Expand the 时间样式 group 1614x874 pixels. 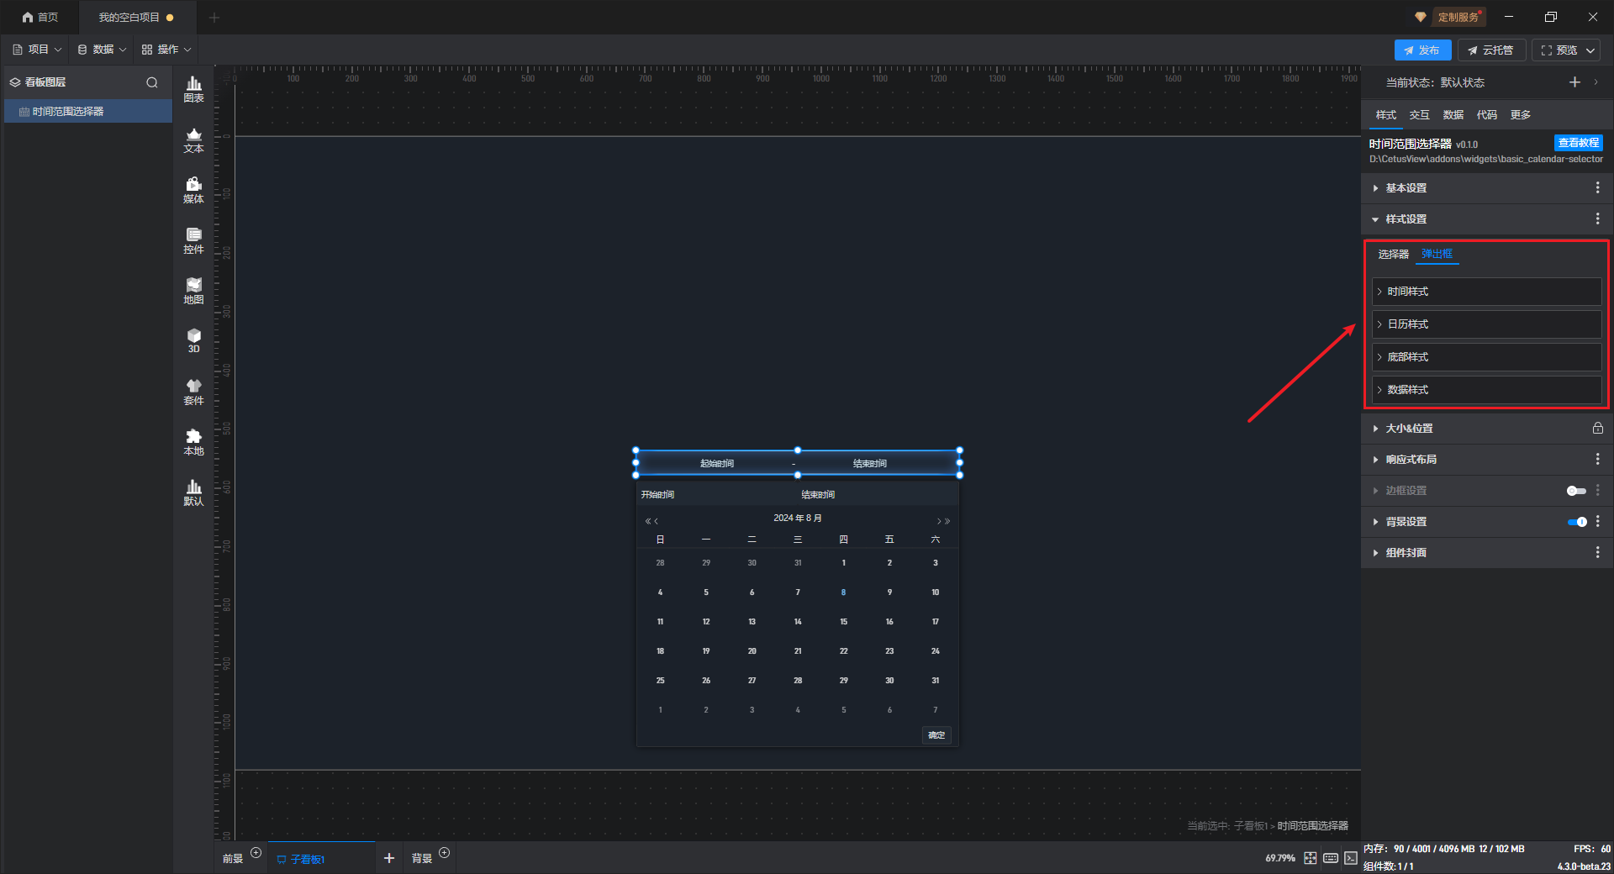[x=1486, y=292]
